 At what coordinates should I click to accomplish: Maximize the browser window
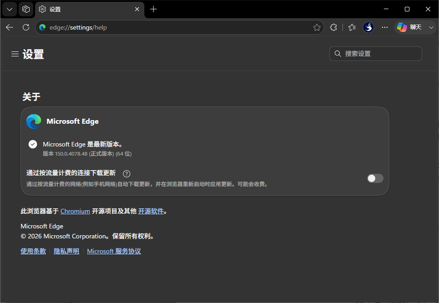pos(407,9)
